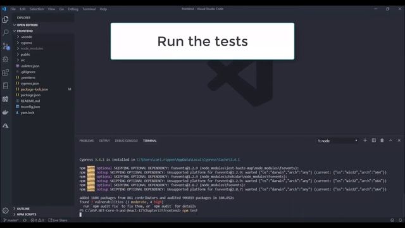Click the Live Share status bar item
This screenshot has width=405, height=228.
click(58, 220)
